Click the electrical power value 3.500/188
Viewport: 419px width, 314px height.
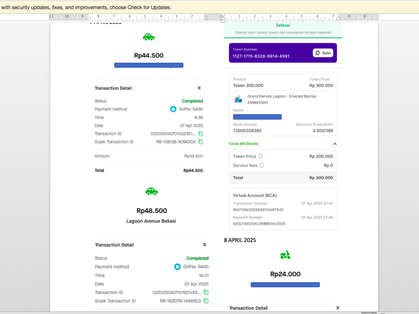tap(323, 131)
